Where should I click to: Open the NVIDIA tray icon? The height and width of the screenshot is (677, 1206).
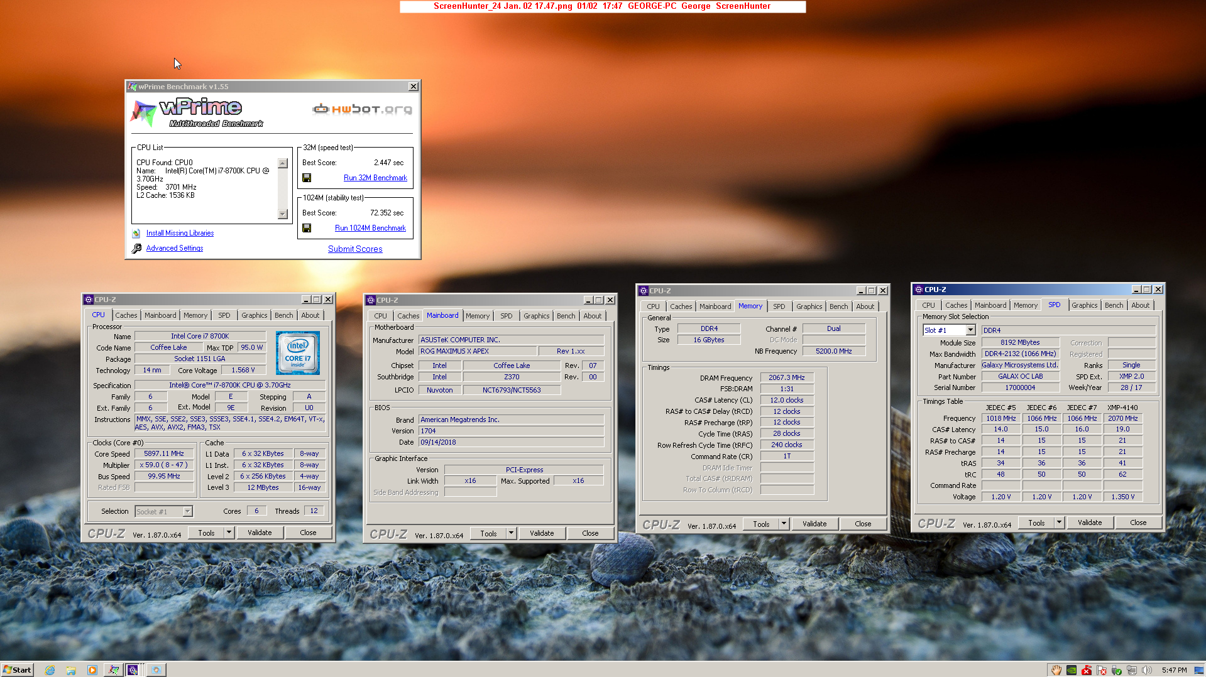tap(1072, 670)
